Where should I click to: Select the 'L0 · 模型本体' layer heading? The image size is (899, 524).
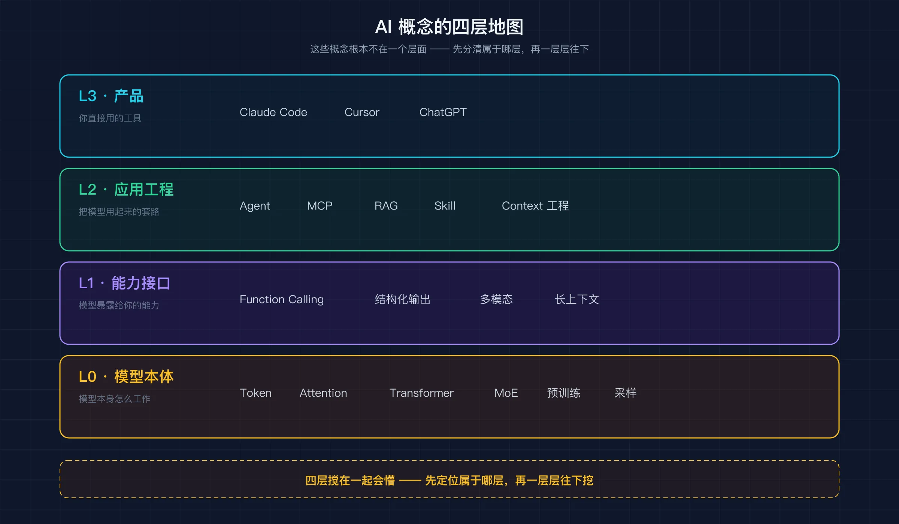click(126, 377)
